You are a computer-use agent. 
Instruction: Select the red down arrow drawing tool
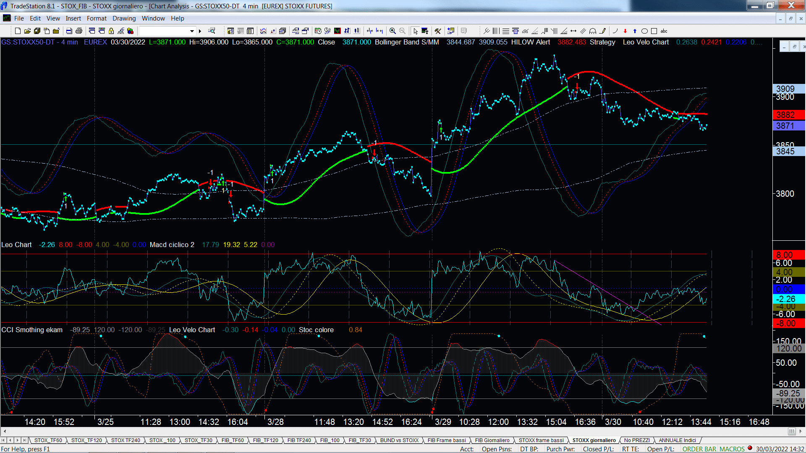pyautogui.click(x=625, y=31)
